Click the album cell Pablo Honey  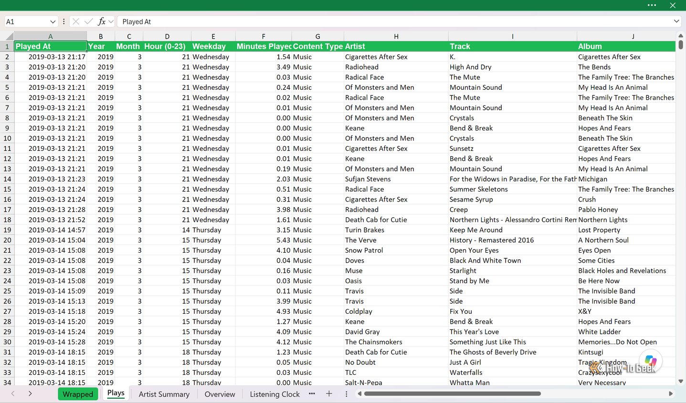click(626, 210)
